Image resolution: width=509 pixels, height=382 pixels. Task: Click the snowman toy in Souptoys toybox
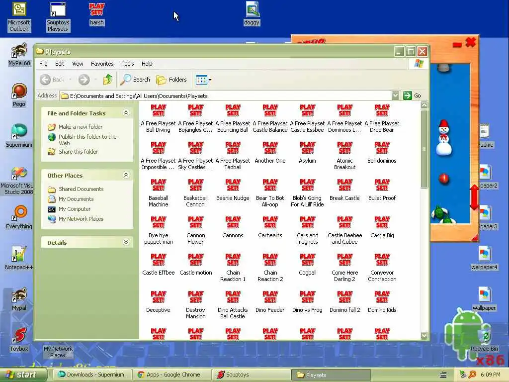[x=443, y=137]
